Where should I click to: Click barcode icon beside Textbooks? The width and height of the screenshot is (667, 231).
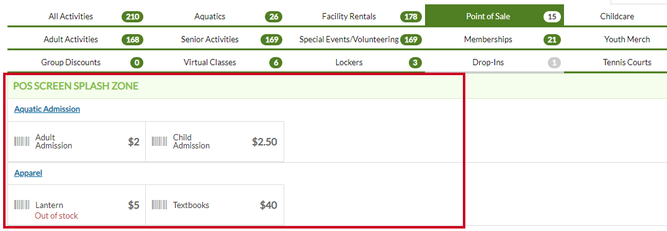tap(159, 205)
